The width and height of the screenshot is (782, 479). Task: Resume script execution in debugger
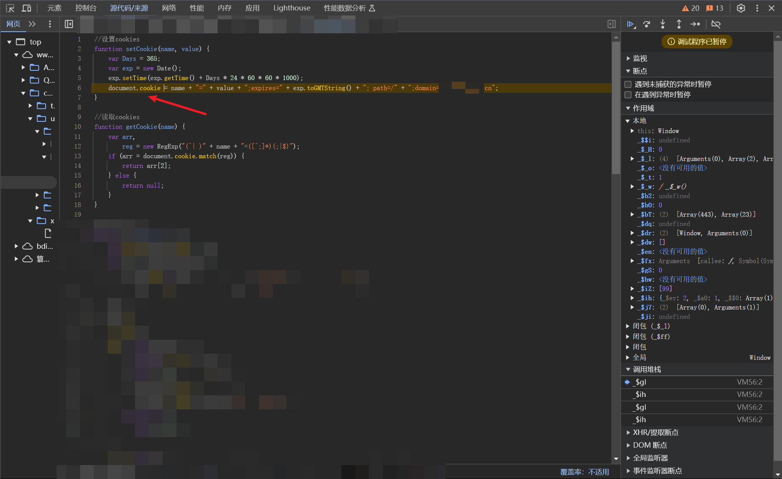tap(631, 24)
